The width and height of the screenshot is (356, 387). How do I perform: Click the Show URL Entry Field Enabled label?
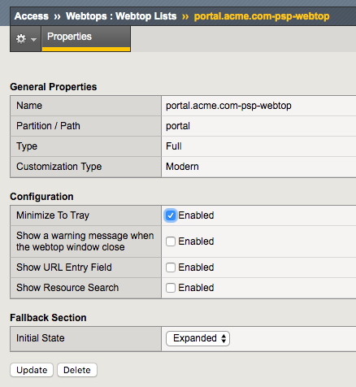[x=196, y=267]
